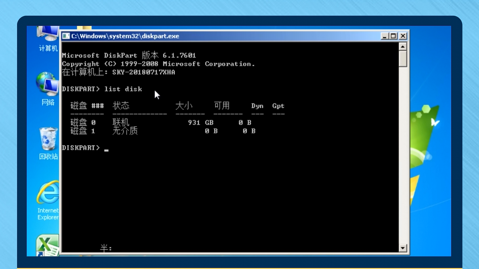Viewport: 479px width, 269px height.
Task: Click the scrollbar down arrow in diskpart
Action: click(x=403, y=248)
